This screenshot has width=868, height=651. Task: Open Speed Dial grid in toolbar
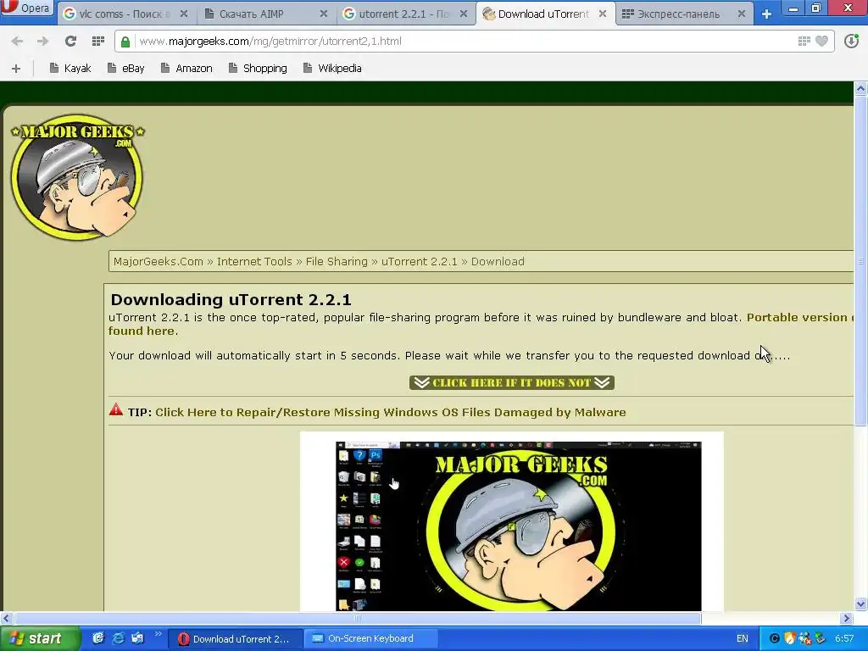click(x=98, y=41)
